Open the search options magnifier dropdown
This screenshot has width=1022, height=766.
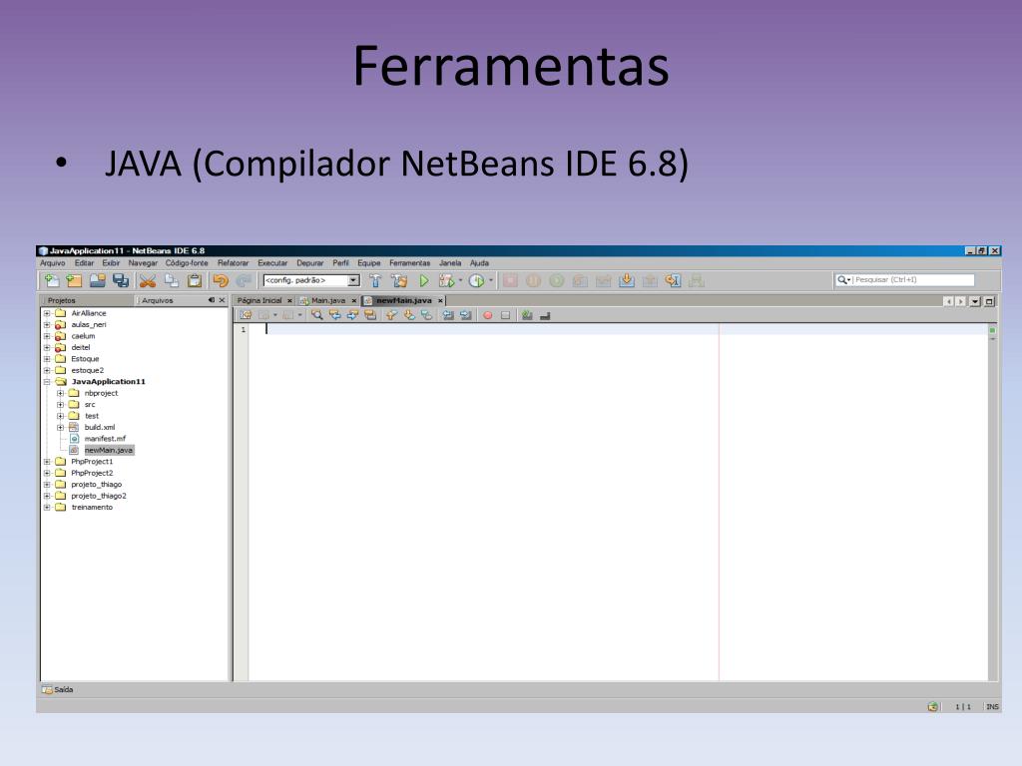tap(844, 280)
